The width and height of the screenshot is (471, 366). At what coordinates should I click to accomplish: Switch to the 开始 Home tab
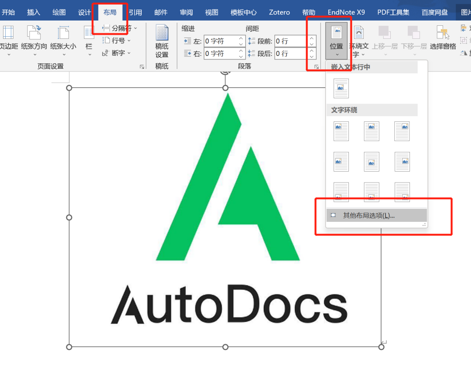pyautogui.click(x=8, y=12)
